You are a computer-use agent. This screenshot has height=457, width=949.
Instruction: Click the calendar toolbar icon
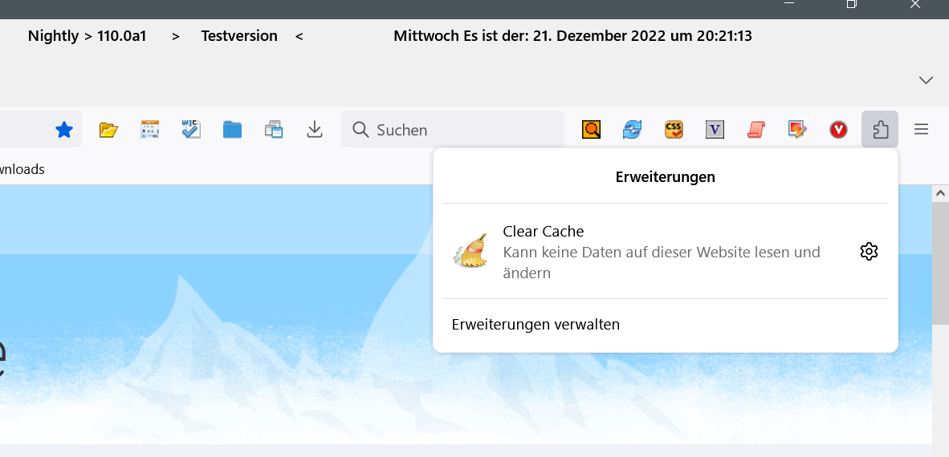tap(149, 129)
